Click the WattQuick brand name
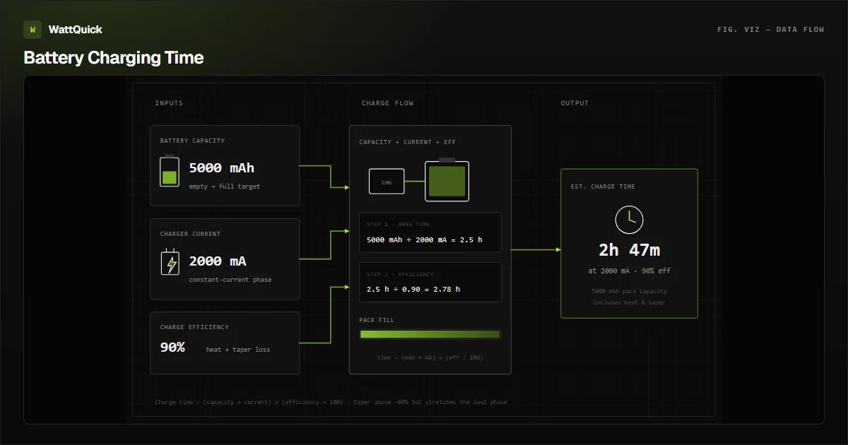 click(75, 30)
